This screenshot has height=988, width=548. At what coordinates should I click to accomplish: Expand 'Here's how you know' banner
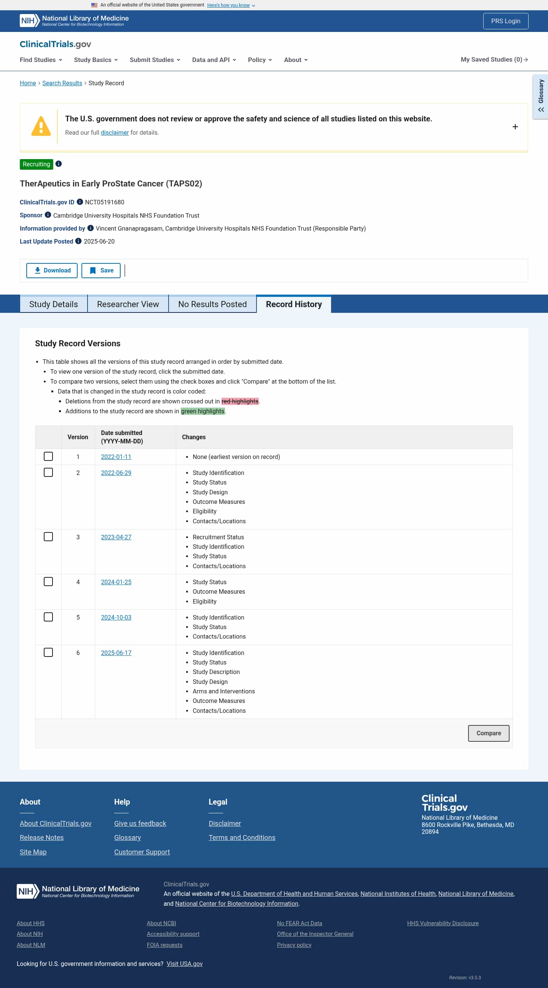(x=231, y=5)
